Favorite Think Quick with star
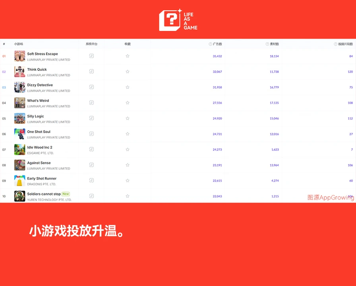Viewport: 356px width, 286px height. (128, 71)
